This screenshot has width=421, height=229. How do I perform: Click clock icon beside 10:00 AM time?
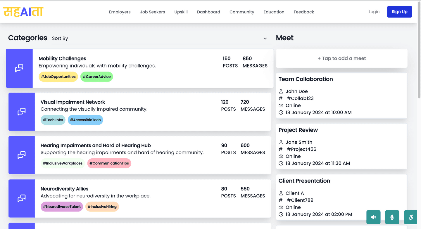(281, 112)
